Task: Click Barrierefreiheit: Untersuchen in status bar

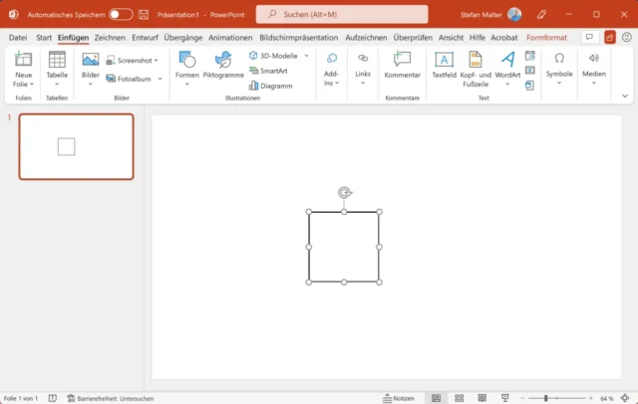Action: [x=111, y=398]
